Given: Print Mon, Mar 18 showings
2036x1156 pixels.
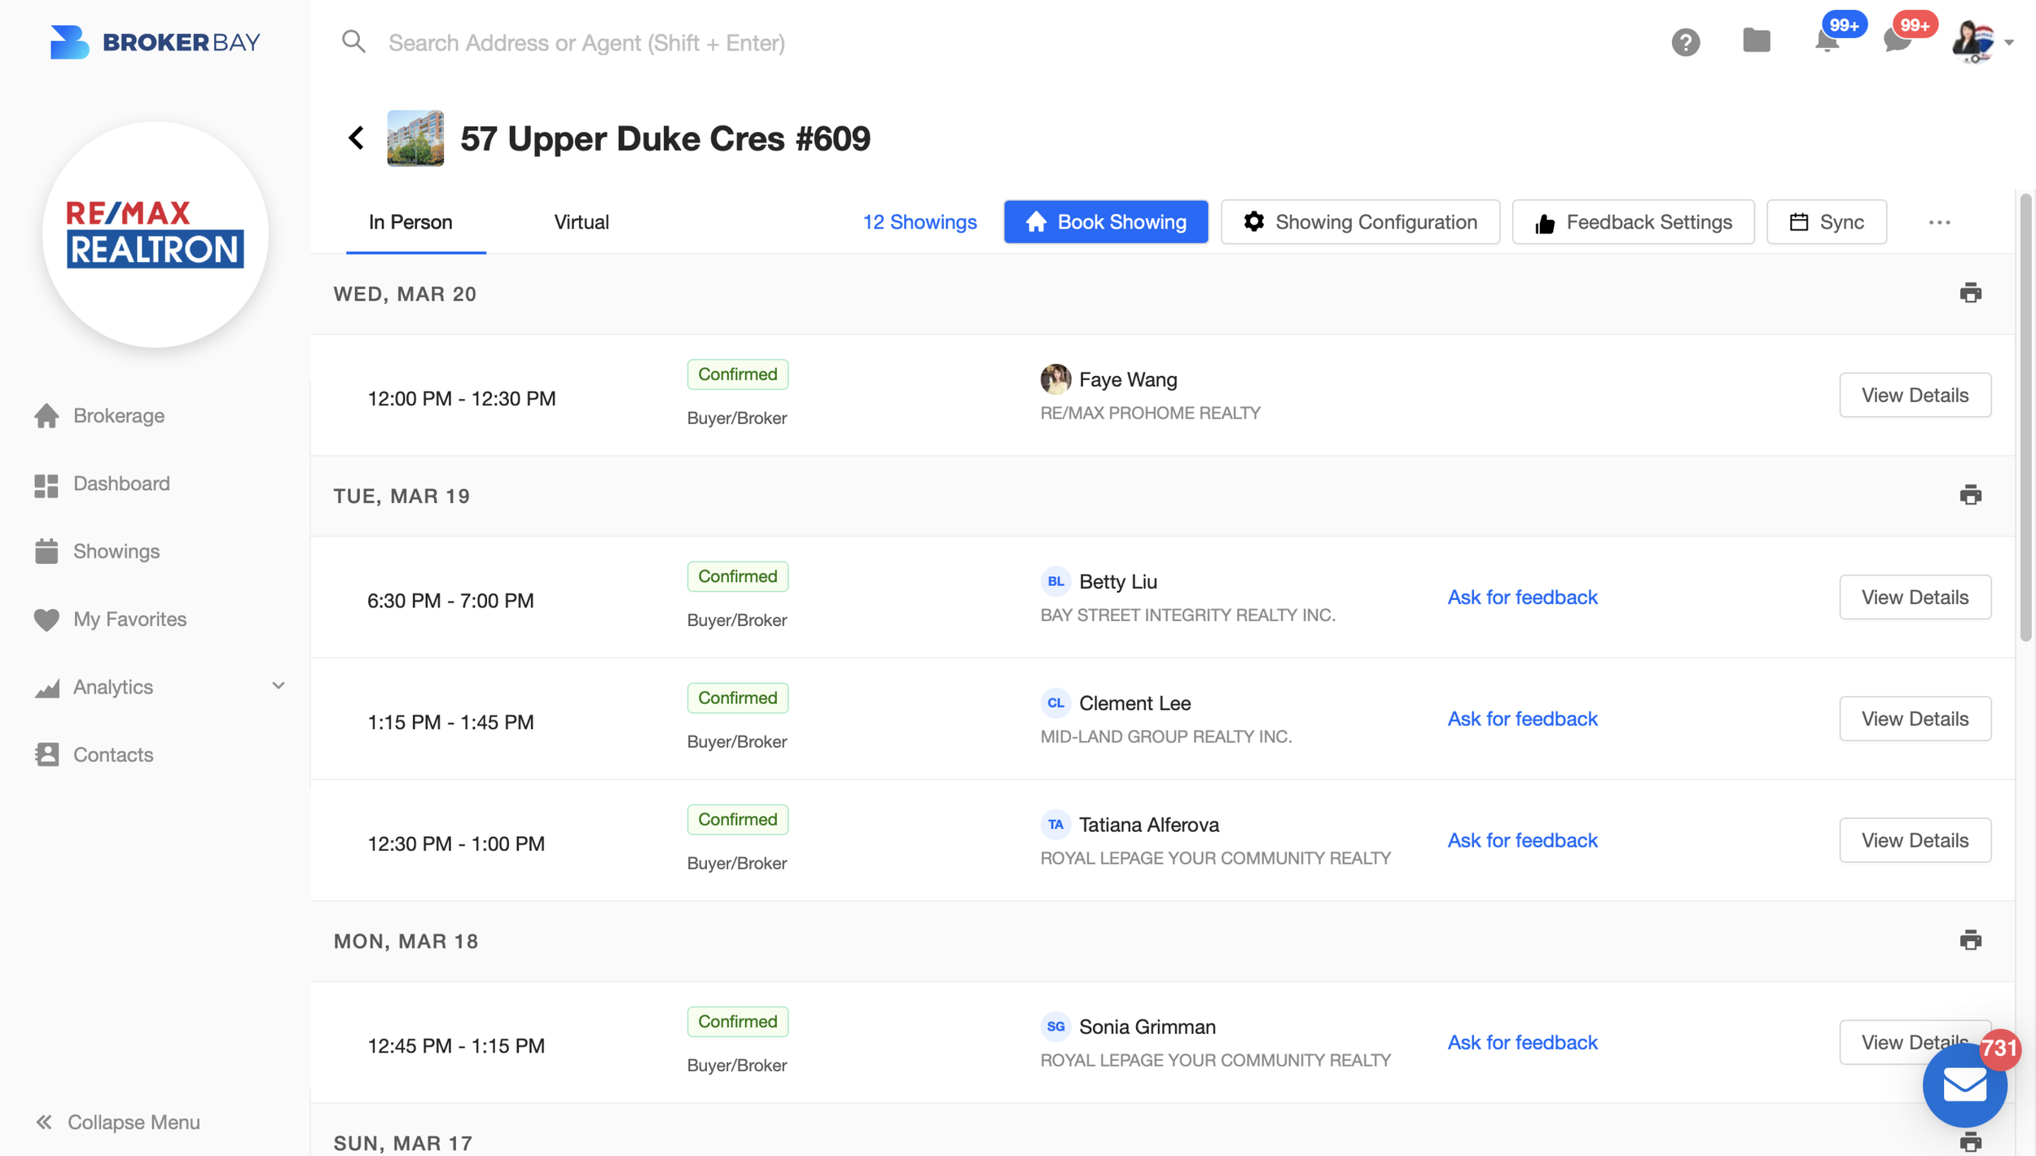Looking at the screenshot, I should click(x=1970, y=940).
